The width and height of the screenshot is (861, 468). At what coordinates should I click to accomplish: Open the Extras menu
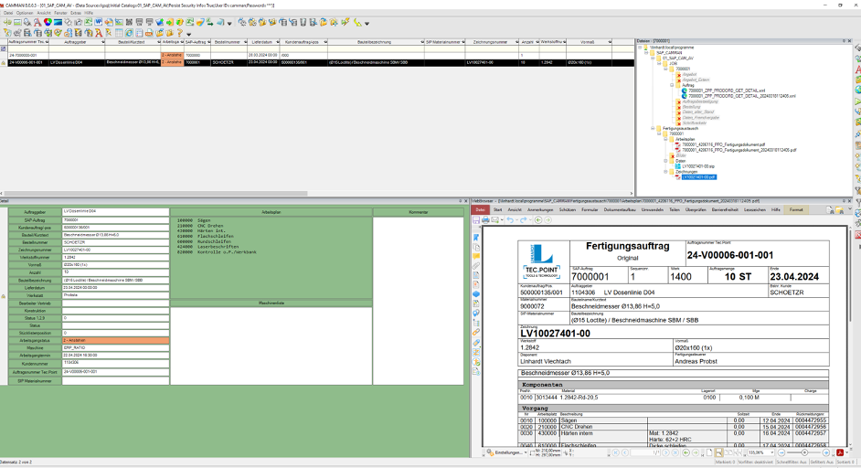[x=76, y=13]
